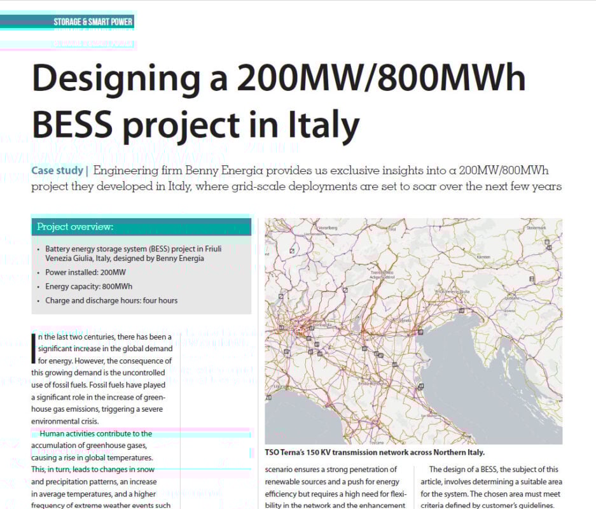Click the STORAGE & SMART POWER section header
Viewport: 596px width, 509px height.
click(93, 22)
